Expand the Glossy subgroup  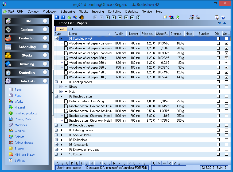tap(61, 87)
